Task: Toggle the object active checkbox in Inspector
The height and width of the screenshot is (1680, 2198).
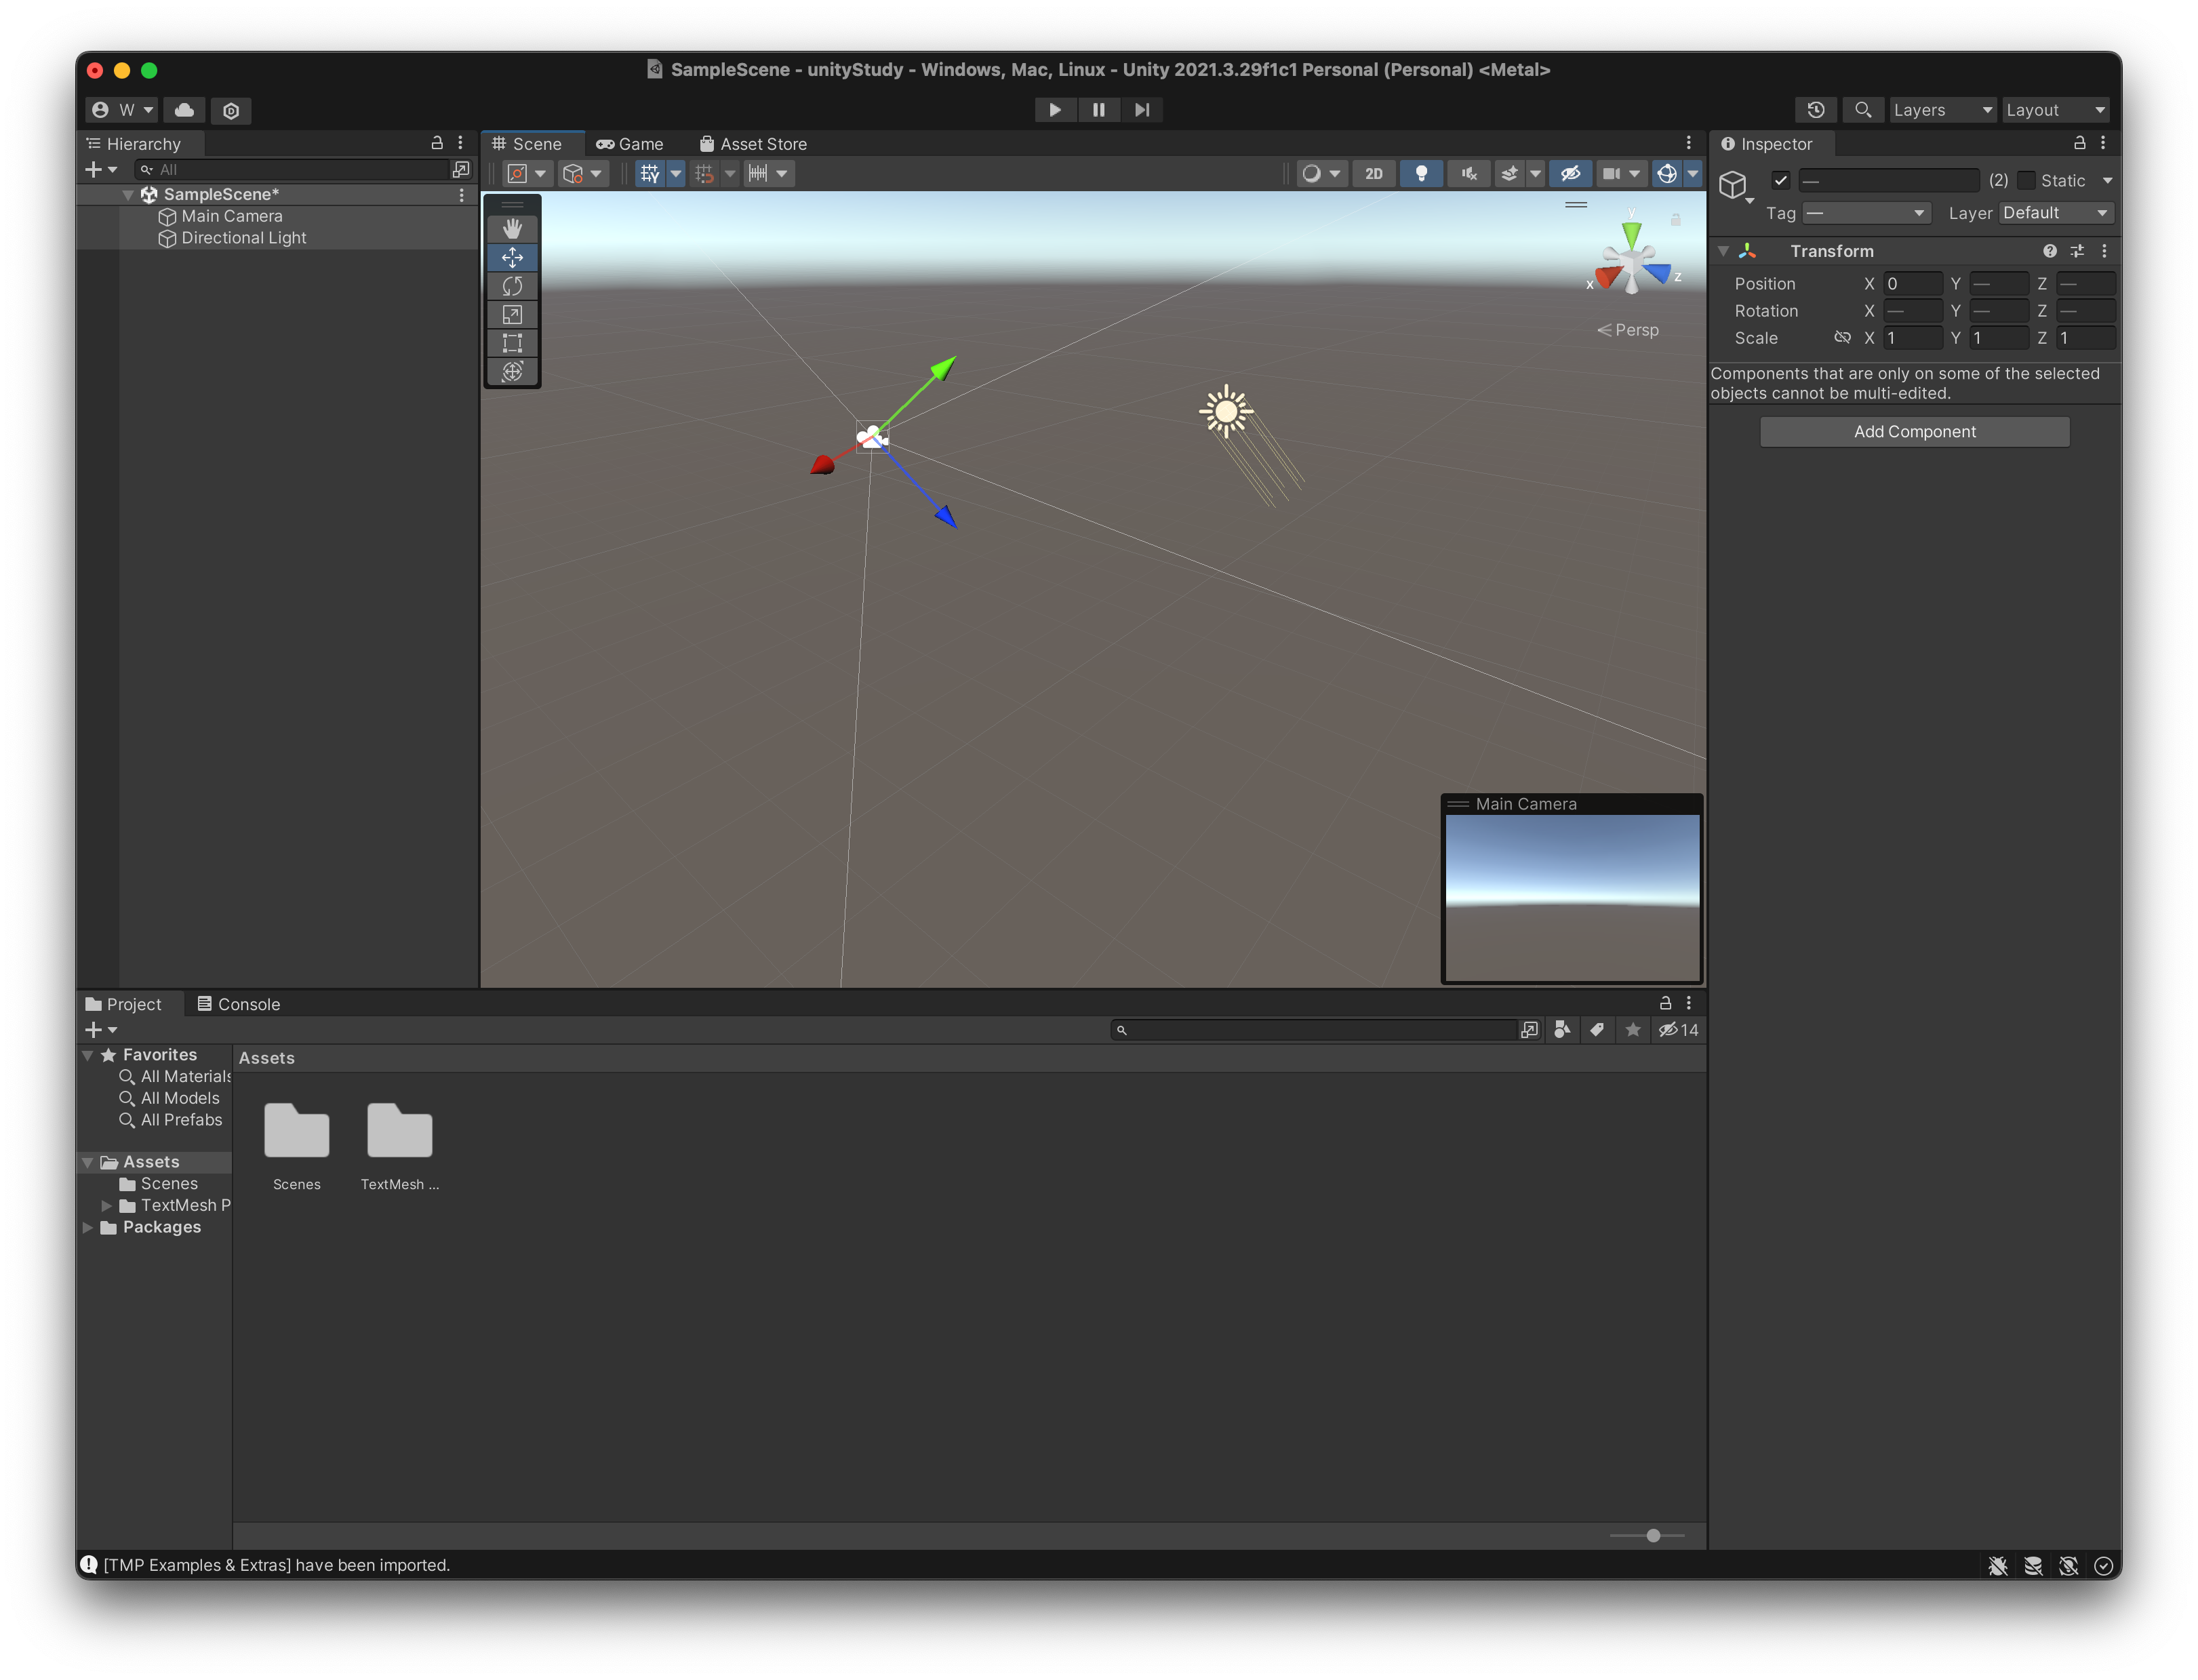Action: (1780, 180)
